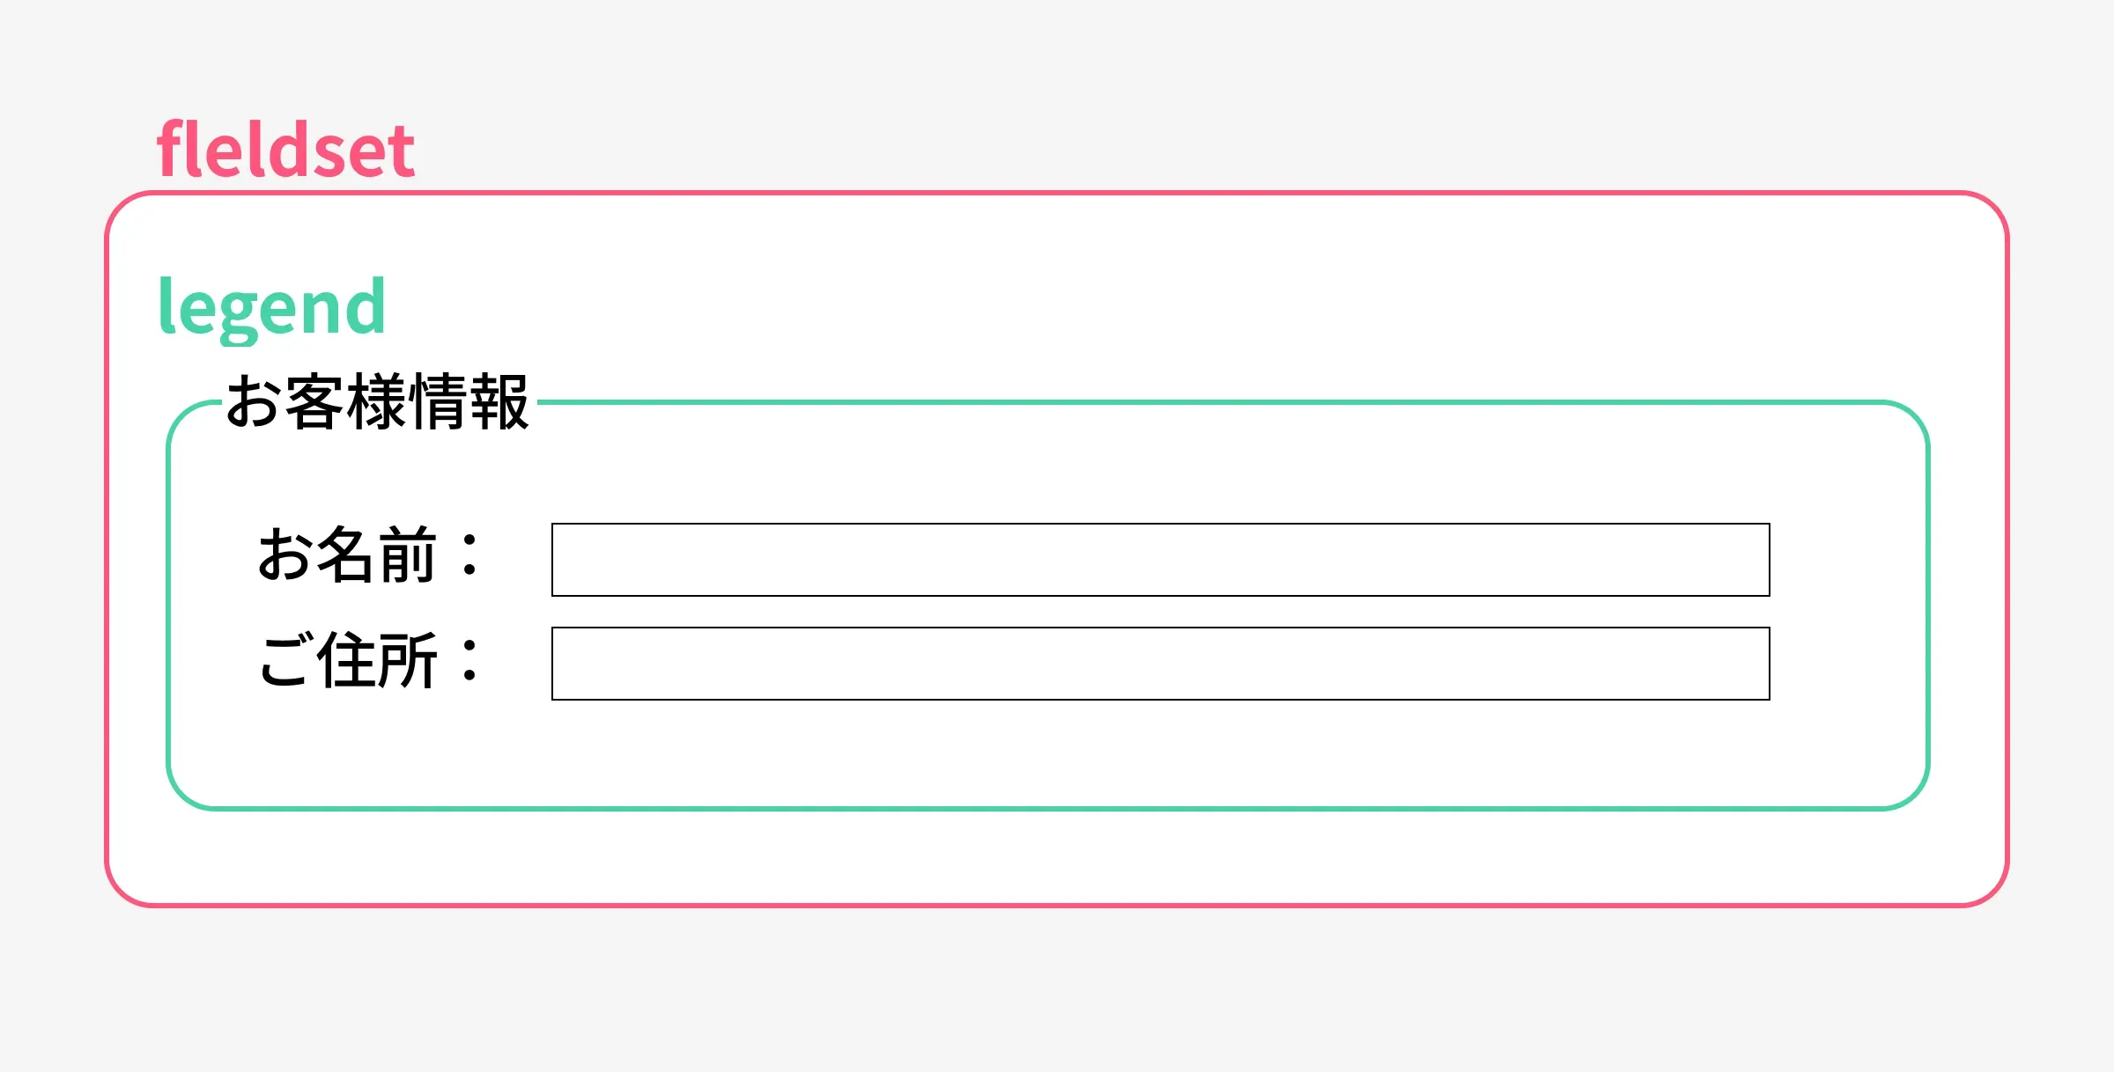2114x1072 pixels.
Task: Click the ご住所 label text
Action: click(347, 660)
